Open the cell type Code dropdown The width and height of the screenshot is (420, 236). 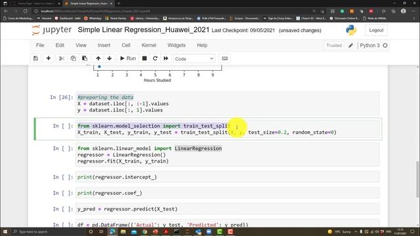(194, 58)
